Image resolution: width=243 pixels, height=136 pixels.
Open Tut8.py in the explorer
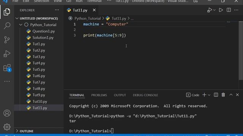point(39,89)
